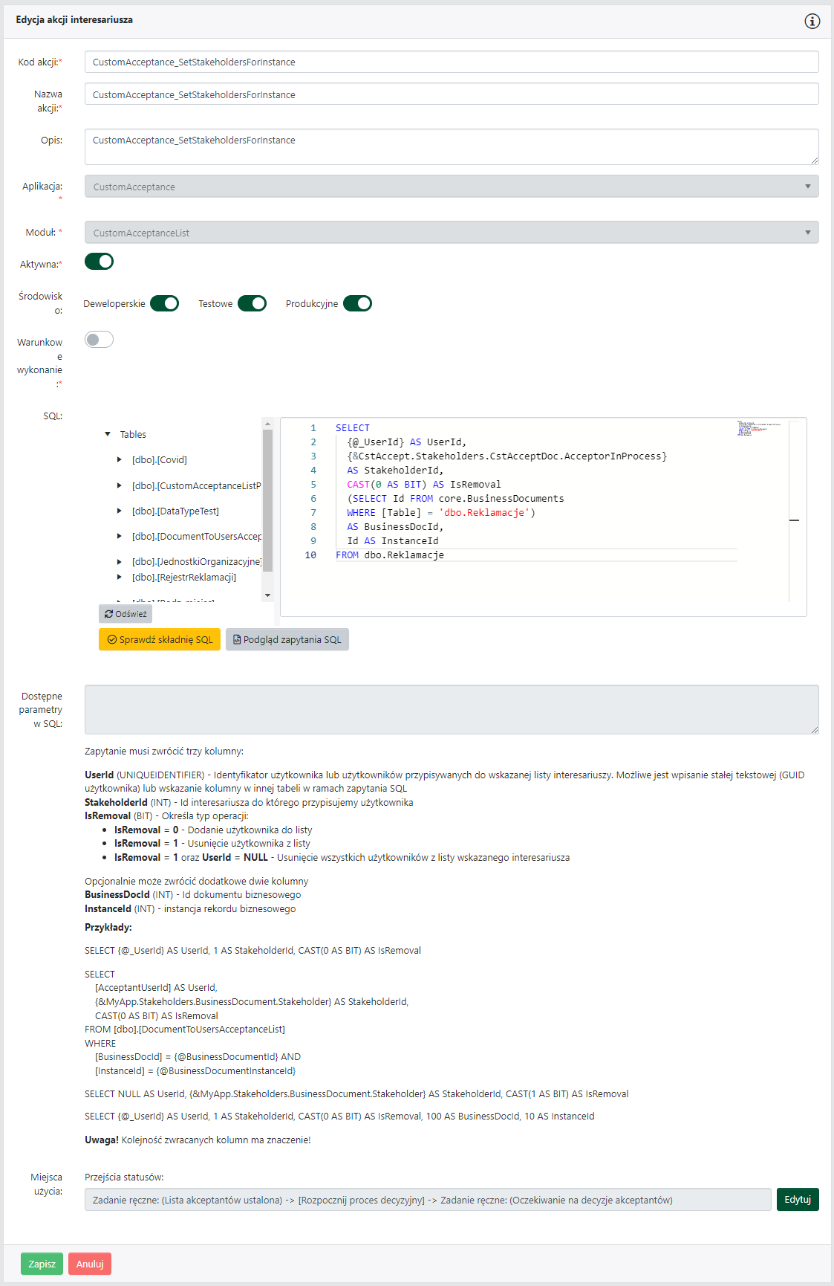Expand the [dbo].[JednostkiOrganizacyjne] table node
This screenshot has width=834, height=1286.
[119, 562]
